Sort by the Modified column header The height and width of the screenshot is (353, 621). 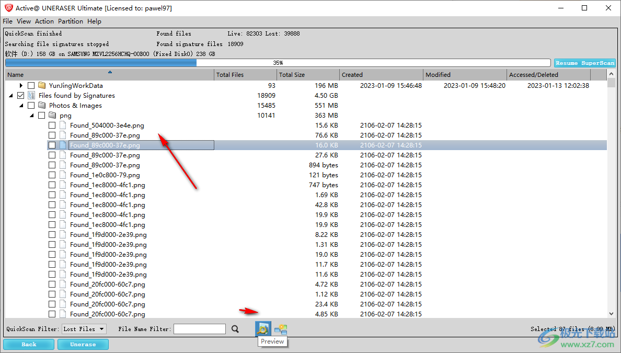pos(465,74)
